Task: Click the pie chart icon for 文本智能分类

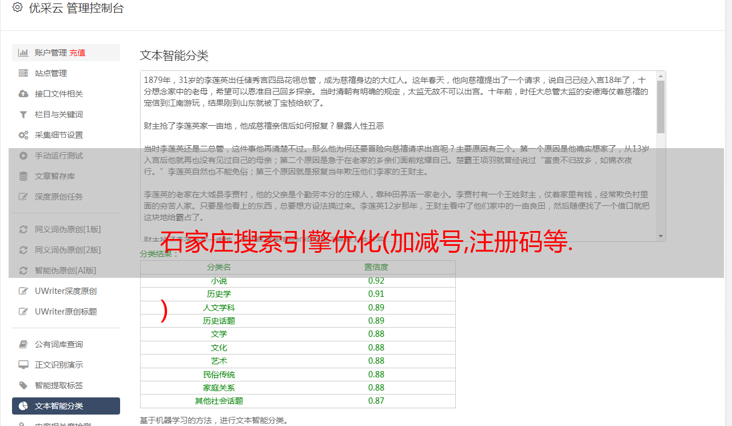Action: pyautogui.click(x=23, y=406)
